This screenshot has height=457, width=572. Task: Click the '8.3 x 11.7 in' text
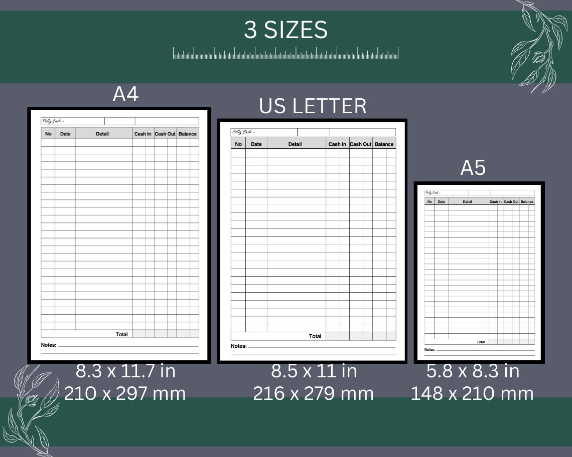click(x=125, y=371)
